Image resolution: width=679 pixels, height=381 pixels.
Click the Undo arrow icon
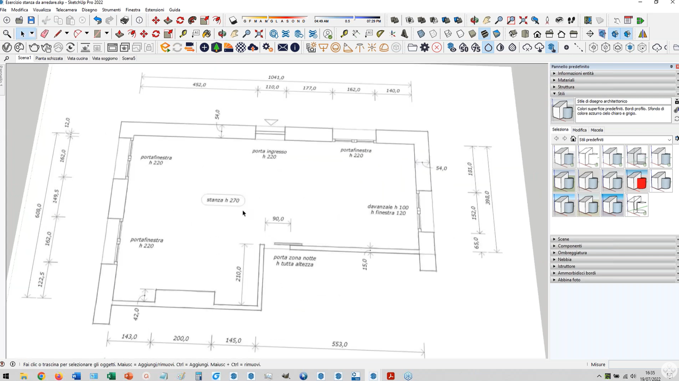pos(97,21)
